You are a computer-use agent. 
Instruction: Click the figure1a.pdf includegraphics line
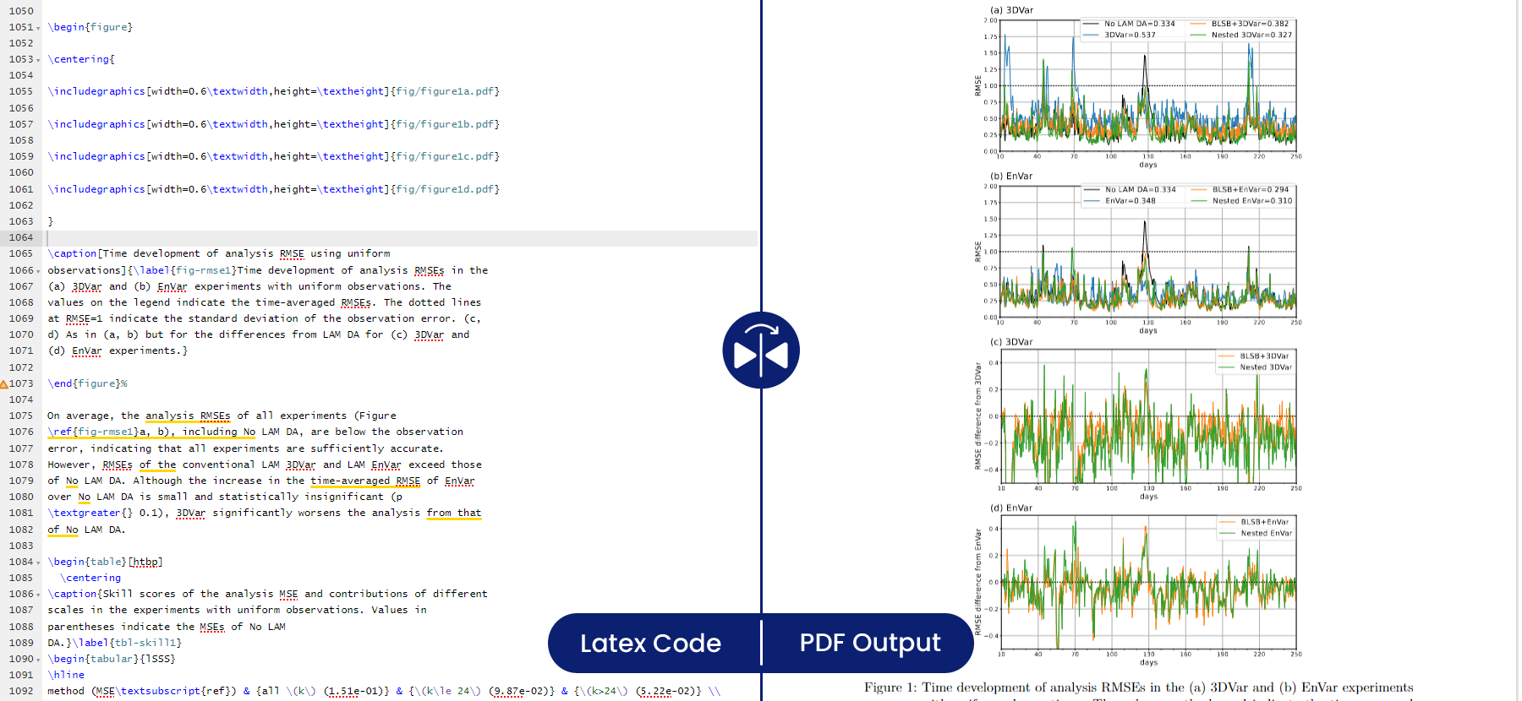pyautogui.click(x=273, y=92)
